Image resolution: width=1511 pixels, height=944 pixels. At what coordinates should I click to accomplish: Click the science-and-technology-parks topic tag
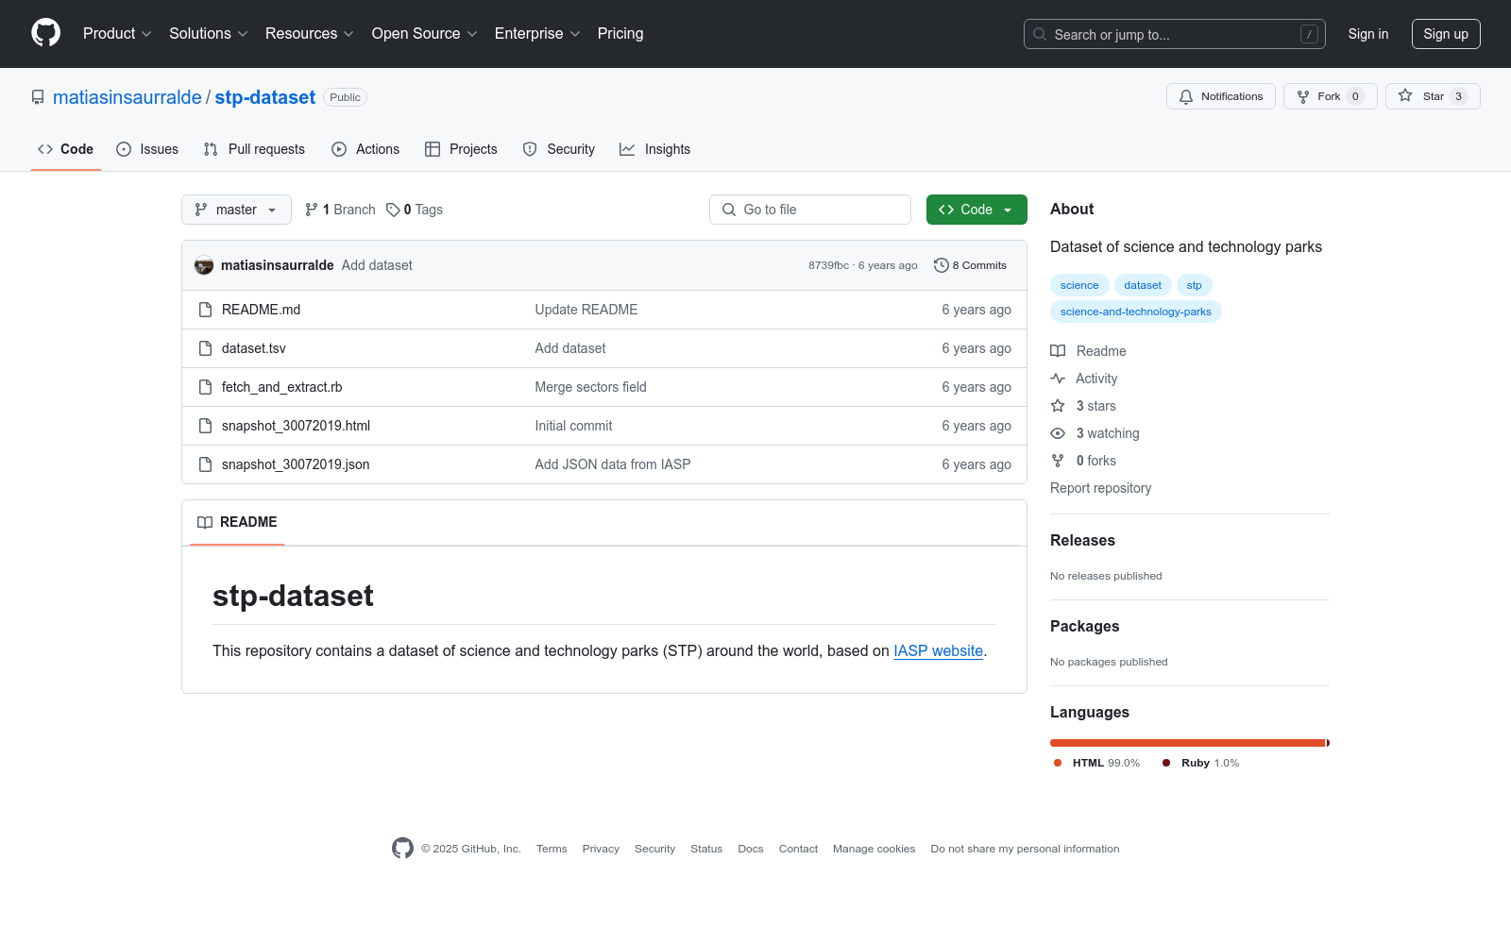click(x=1136, y=312)
